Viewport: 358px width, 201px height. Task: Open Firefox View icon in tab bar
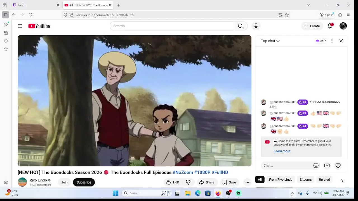pyautogui.click(x=4, y=5)
